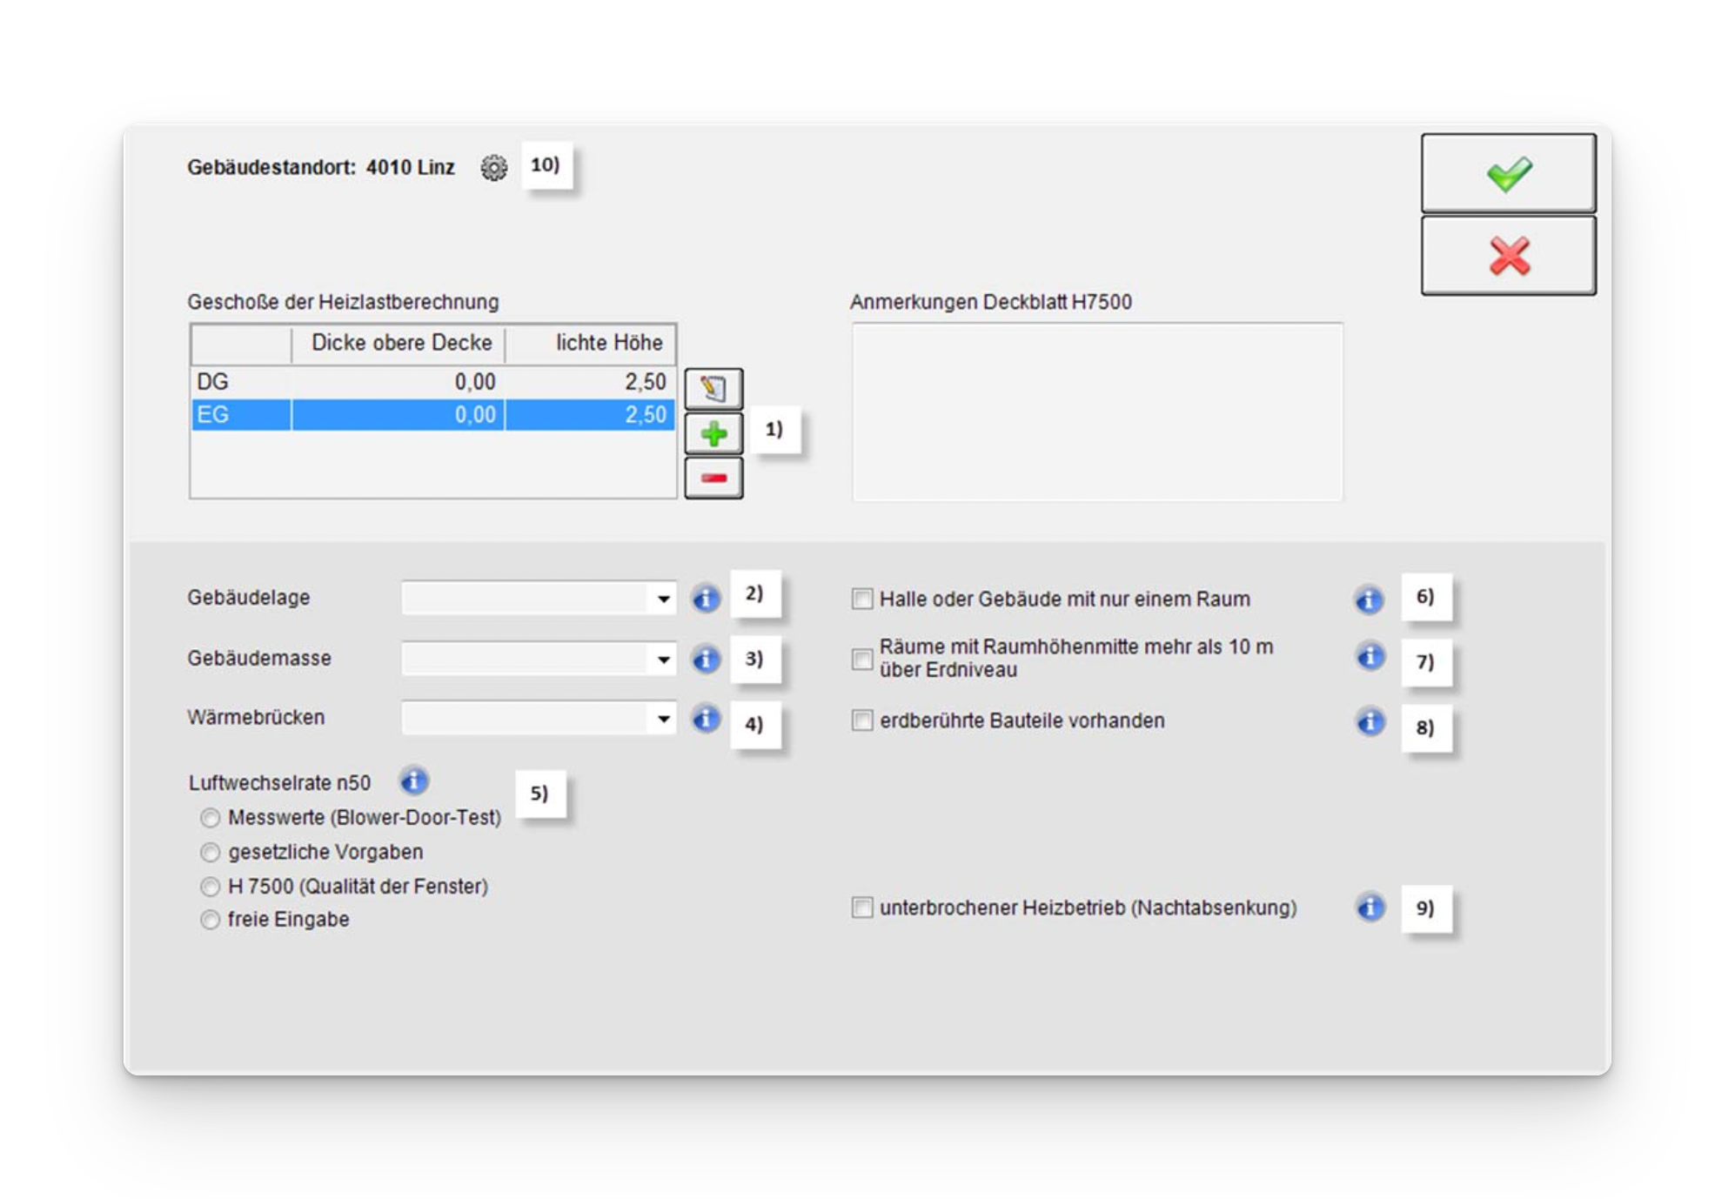Click info icon next to Wärmebrücken dropdown

(706, 719)
